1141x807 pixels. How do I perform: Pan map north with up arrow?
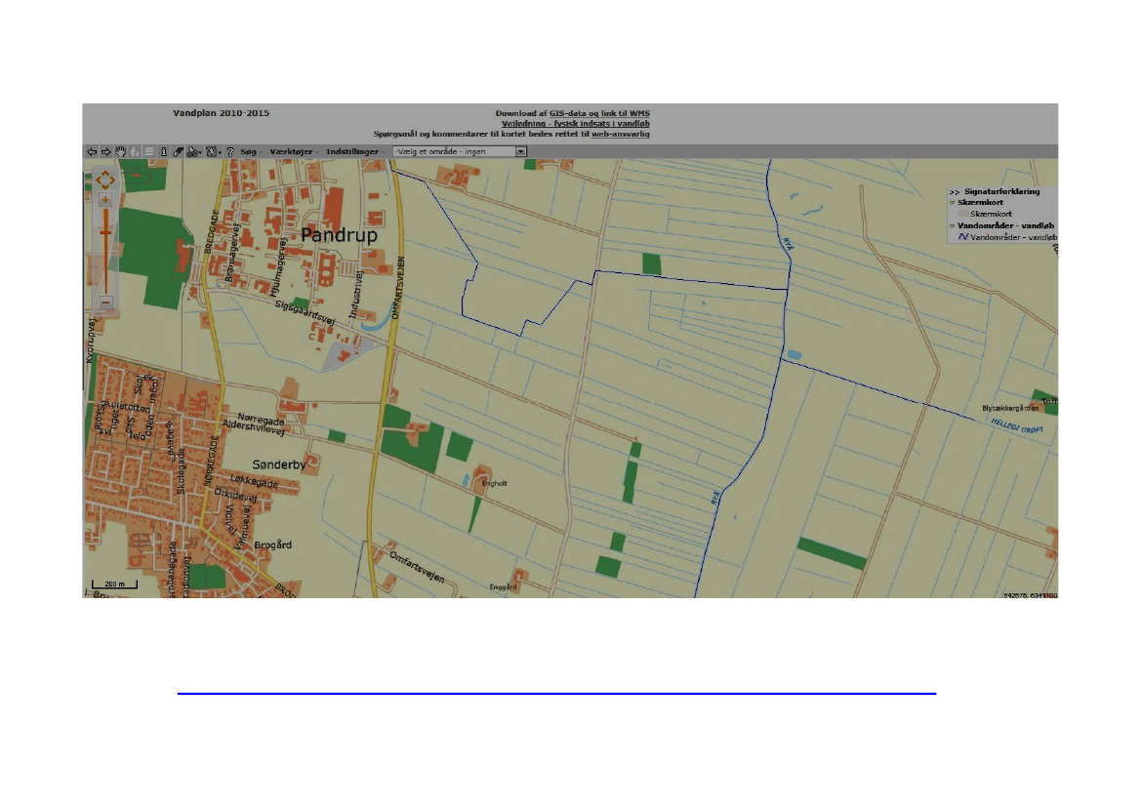pyautogui.click(x=105, y=173)
